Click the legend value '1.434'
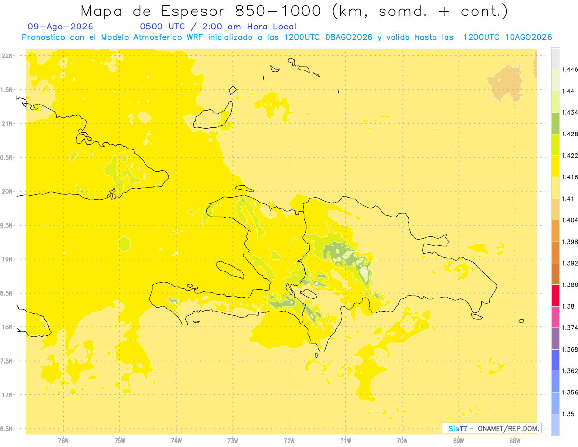The image size is (578, 447). (x=570, y=112)
